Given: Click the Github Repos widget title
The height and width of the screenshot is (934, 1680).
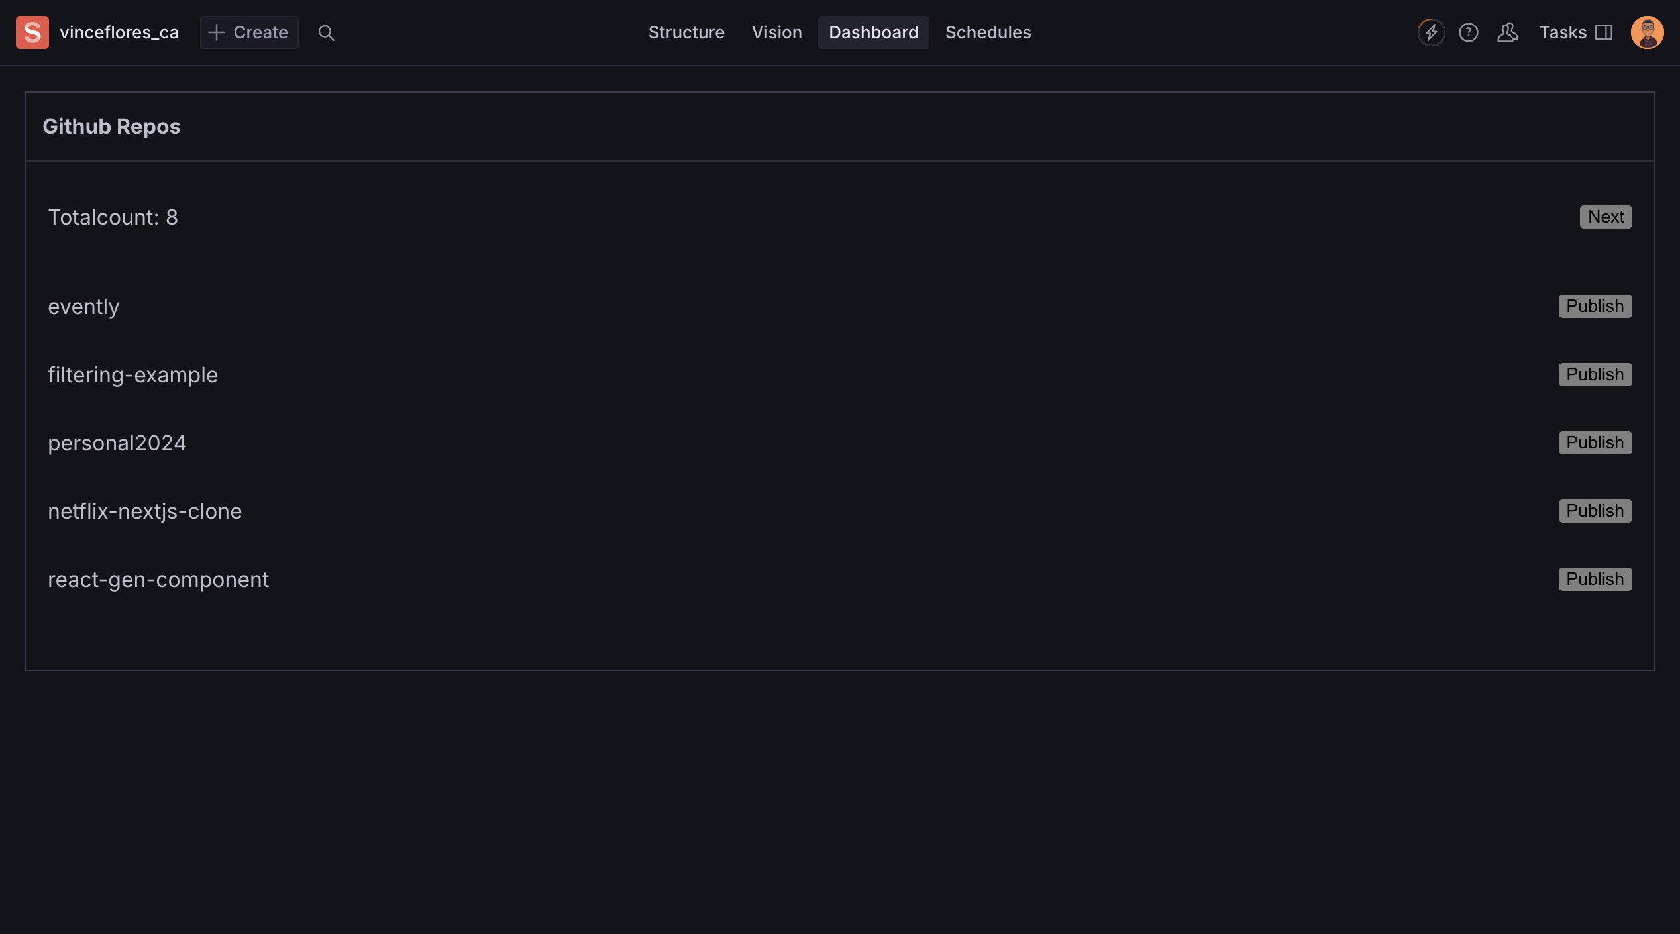Looking at the screenshot, I should tap(111, 127).
